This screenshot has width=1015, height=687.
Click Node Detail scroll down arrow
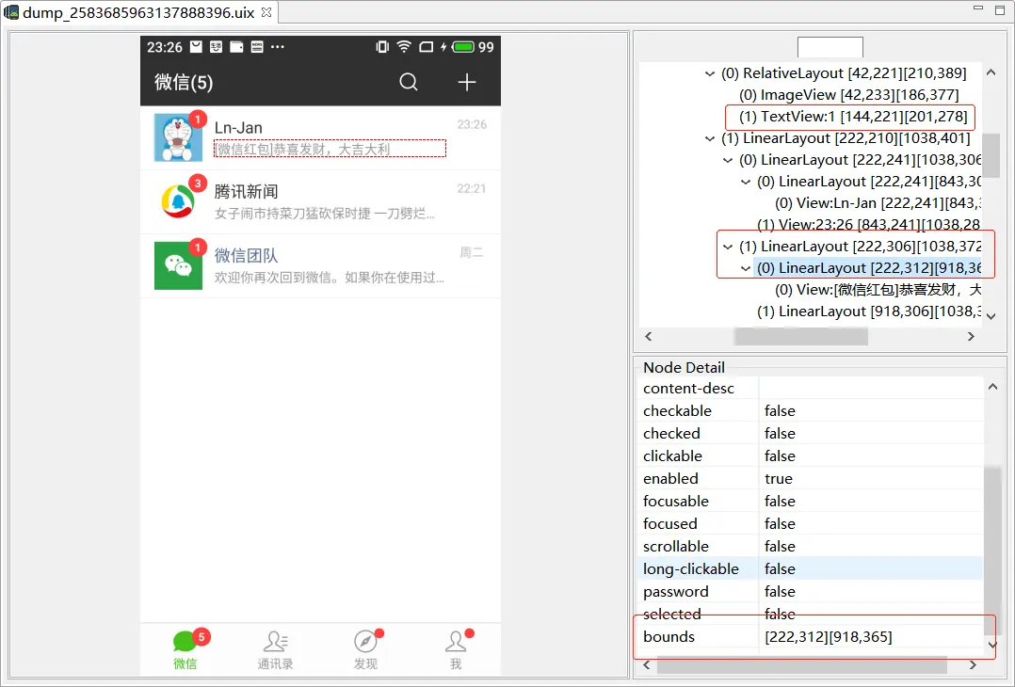click(x=992, y=645)
